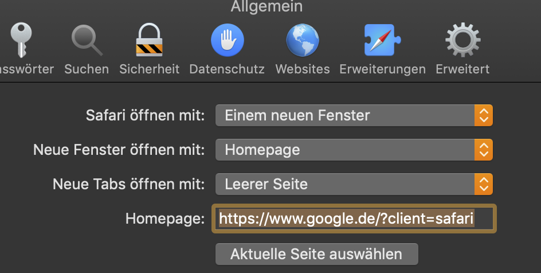
Task: Click the Websites globe icon
Action: tap(303, 41)
